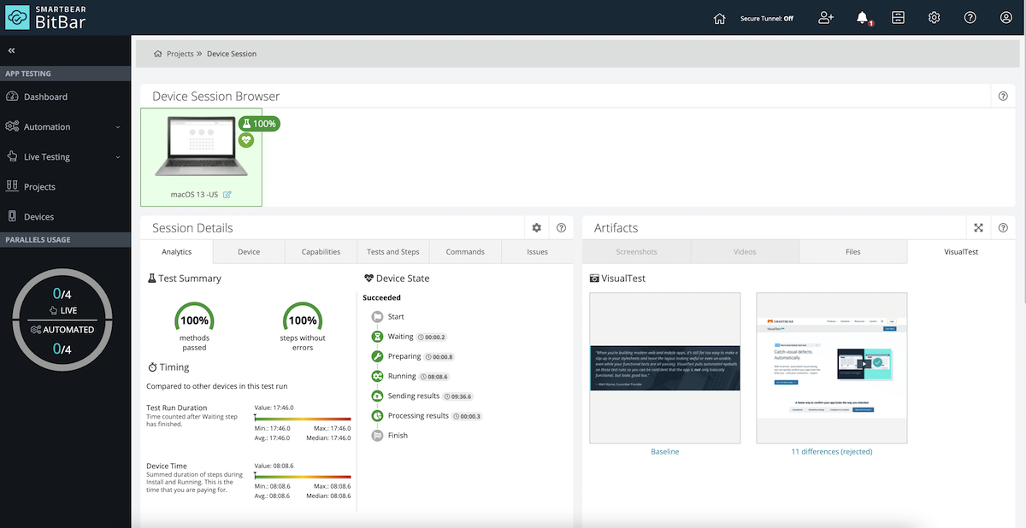The width and height of the screenshot is (1026, 528).
Task: Collapse the left sidebar with chevrons
Action: coord(11,50)
